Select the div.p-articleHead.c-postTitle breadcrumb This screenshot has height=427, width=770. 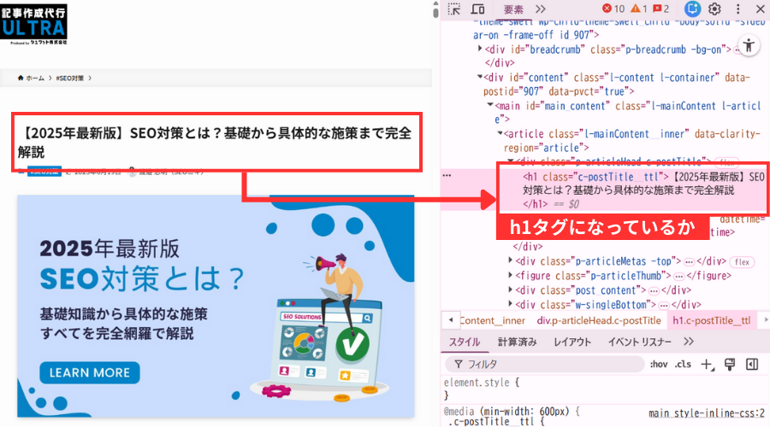click(599, 320)
